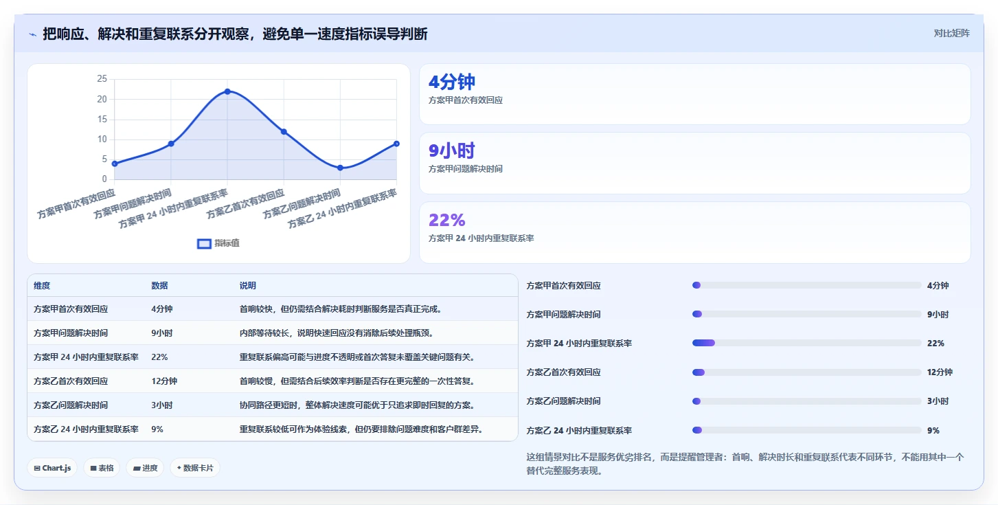The width and height of the screenshot is (998, 505).
Task: Click the 3小时 progress value label
Action: tap(938, 401)
